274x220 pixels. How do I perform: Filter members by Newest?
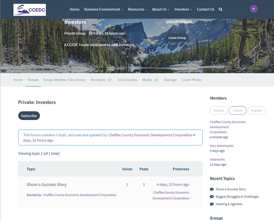point(219,111)
